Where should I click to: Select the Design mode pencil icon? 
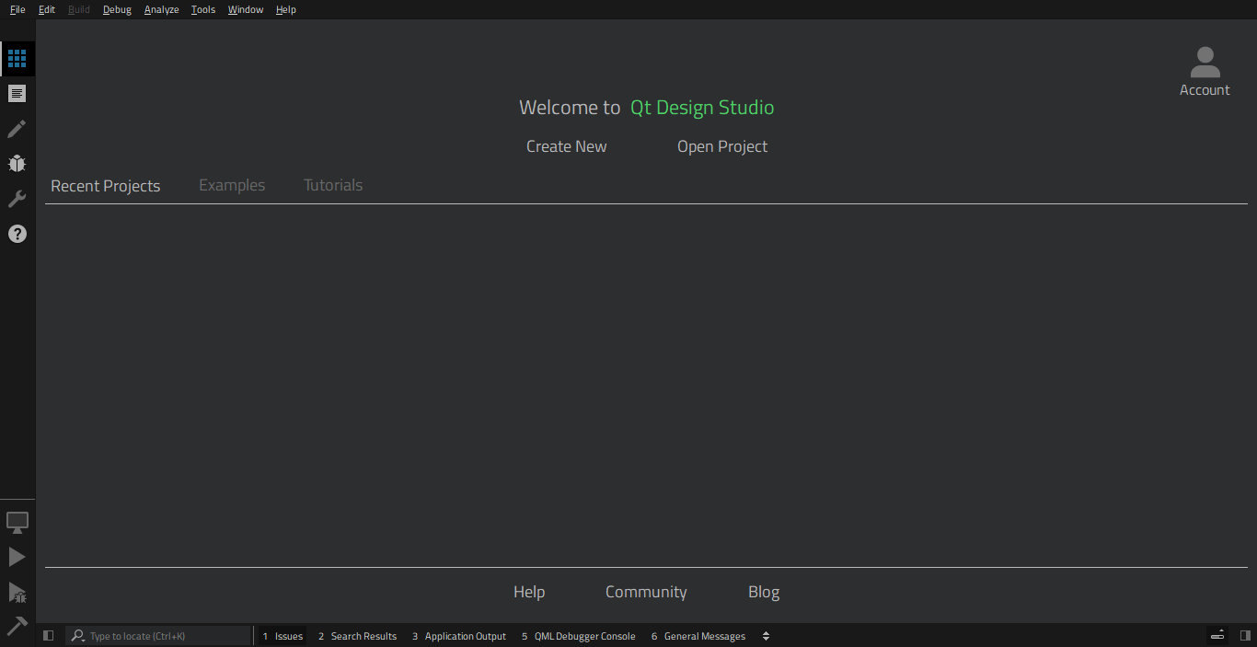[x=17, y=128]
